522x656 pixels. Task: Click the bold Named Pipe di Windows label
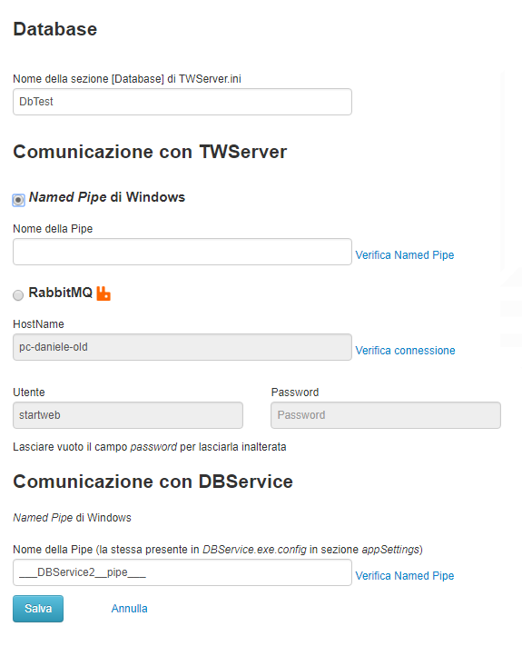(x=107, y=197)
